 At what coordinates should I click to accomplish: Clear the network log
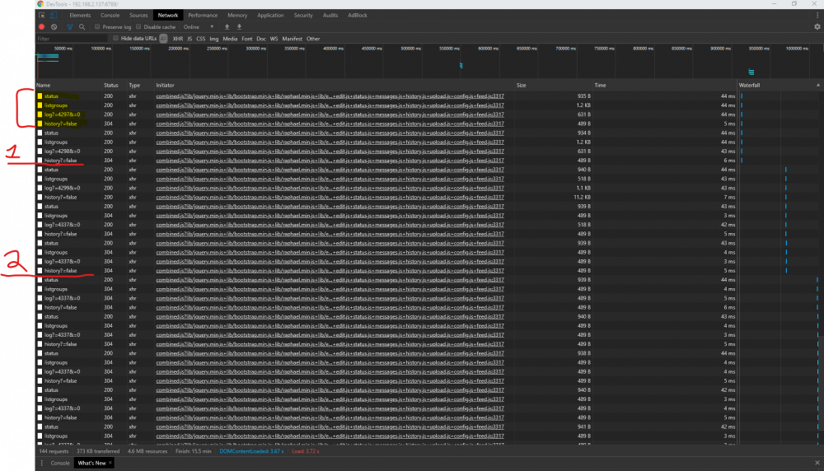click(x=54, y=27)
